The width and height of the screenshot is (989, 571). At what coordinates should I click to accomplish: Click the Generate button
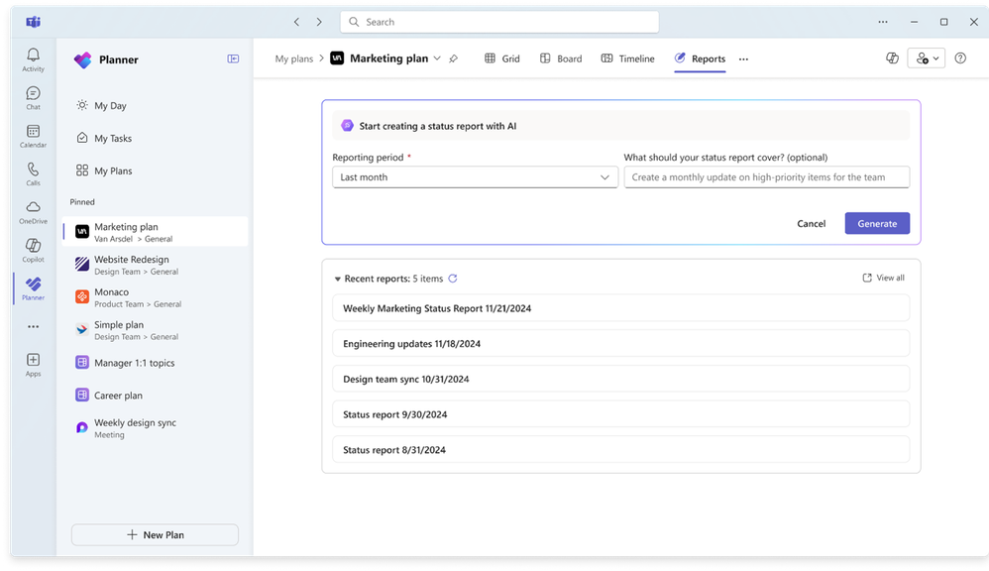[x=877, y=223]
